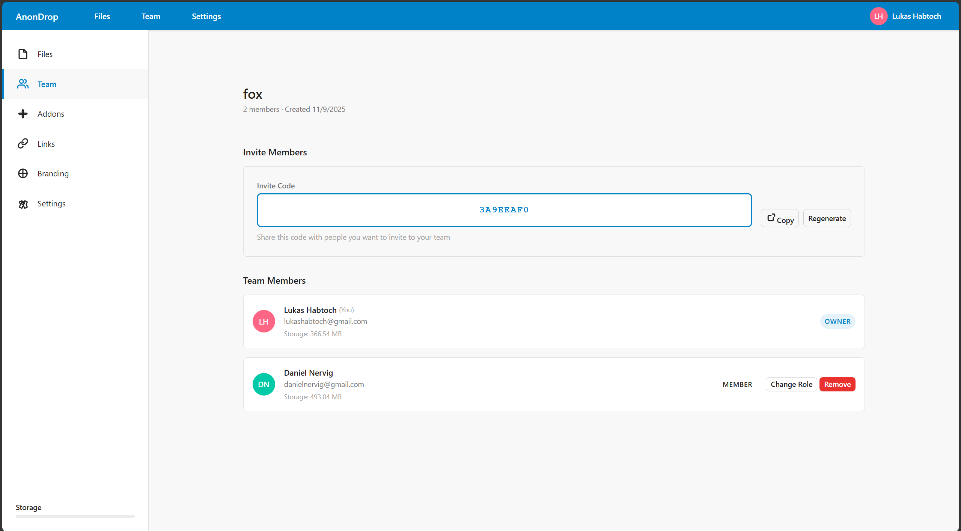
Task: Switch to the Files tab in top navigation
Action: [x=102, y=16]
